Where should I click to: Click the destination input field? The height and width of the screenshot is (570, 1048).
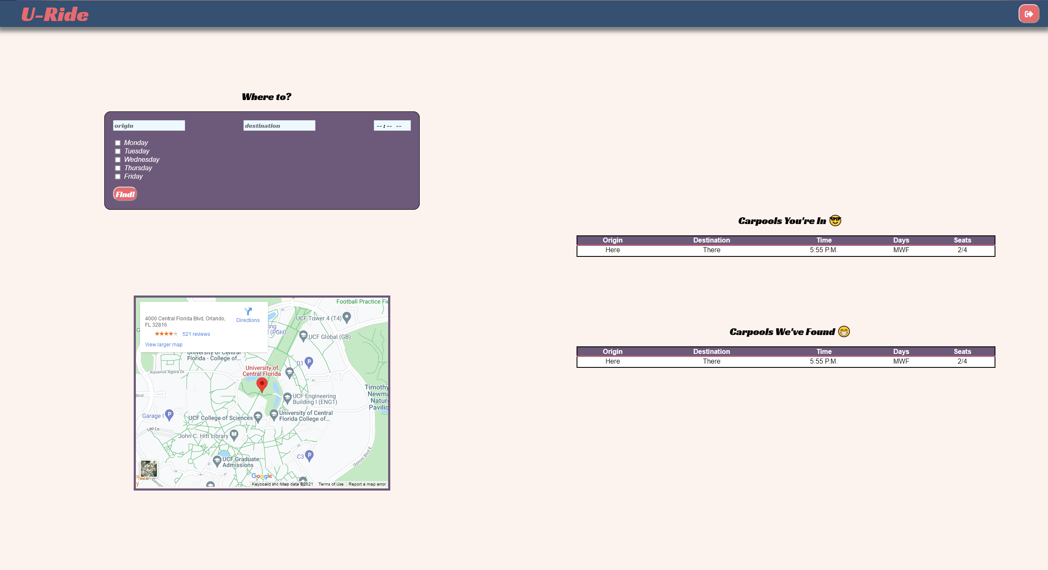279,126
